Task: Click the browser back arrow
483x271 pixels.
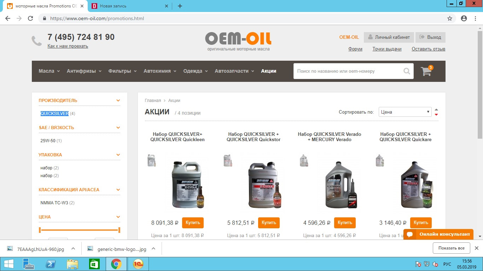Action: 8,18
